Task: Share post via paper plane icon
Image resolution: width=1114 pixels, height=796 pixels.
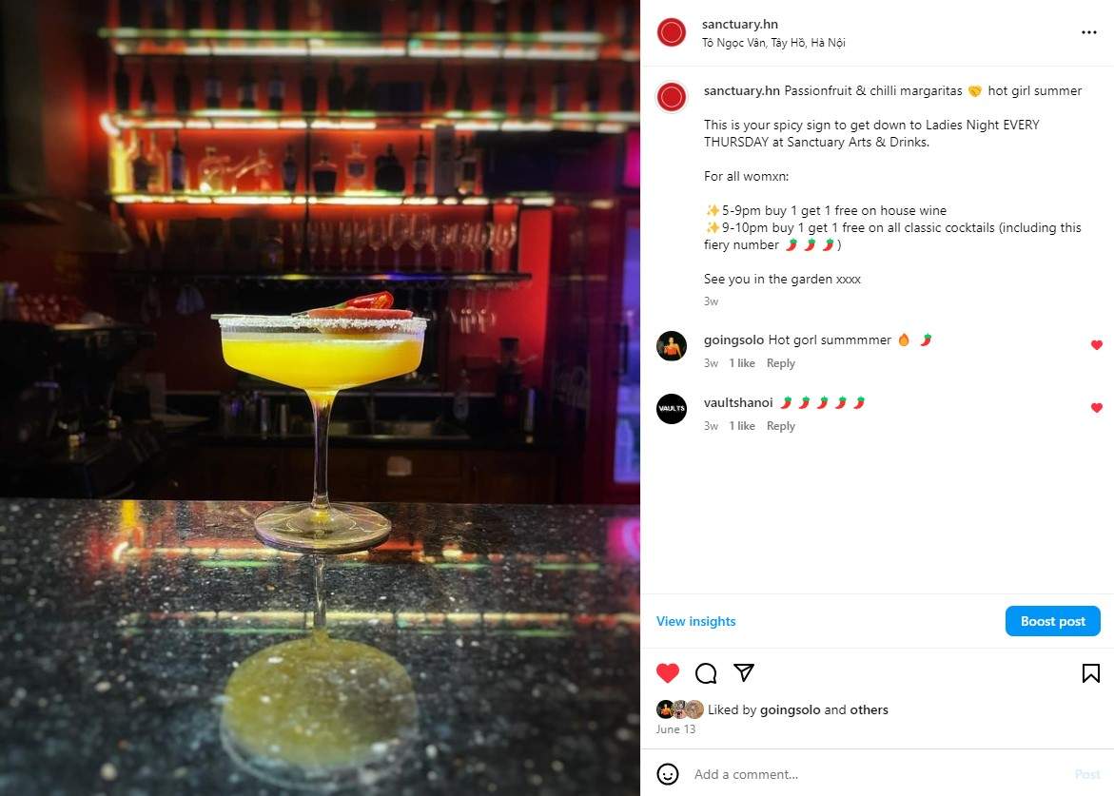Action: pyautogui.click(x=743, y=672)
